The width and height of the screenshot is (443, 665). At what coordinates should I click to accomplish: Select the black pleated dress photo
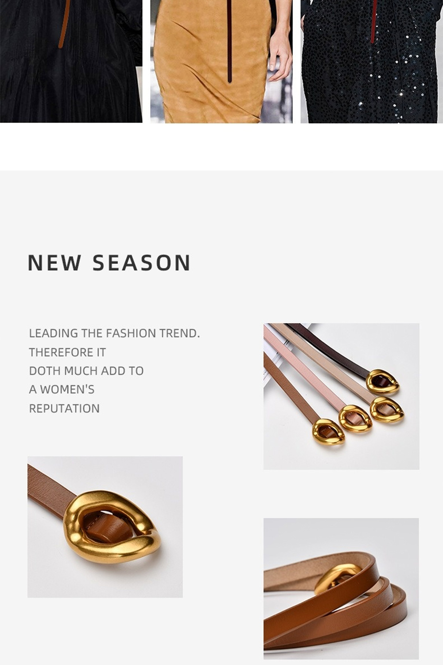(x=71, y=61)
